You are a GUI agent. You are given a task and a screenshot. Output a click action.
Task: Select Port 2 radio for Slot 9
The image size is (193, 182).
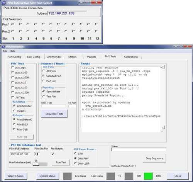point(73,31)
